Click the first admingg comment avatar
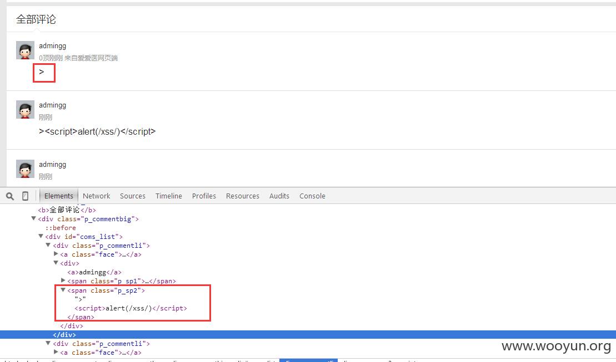The image size is (616, 362). [x=25, y=50]
